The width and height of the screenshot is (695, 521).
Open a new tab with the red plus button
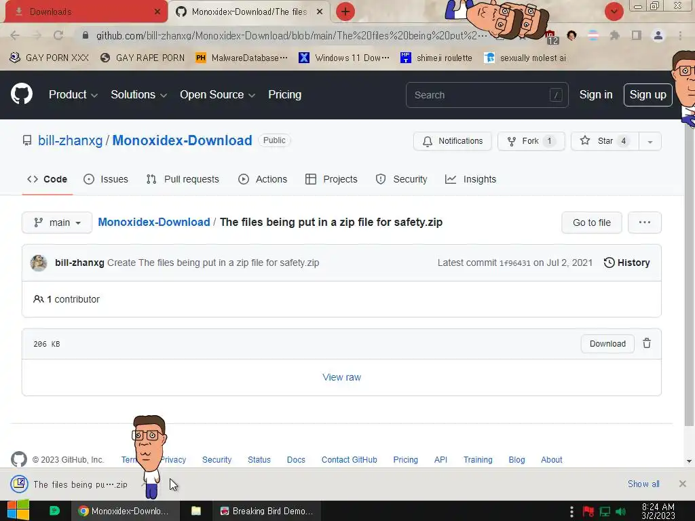click(345, 12)
